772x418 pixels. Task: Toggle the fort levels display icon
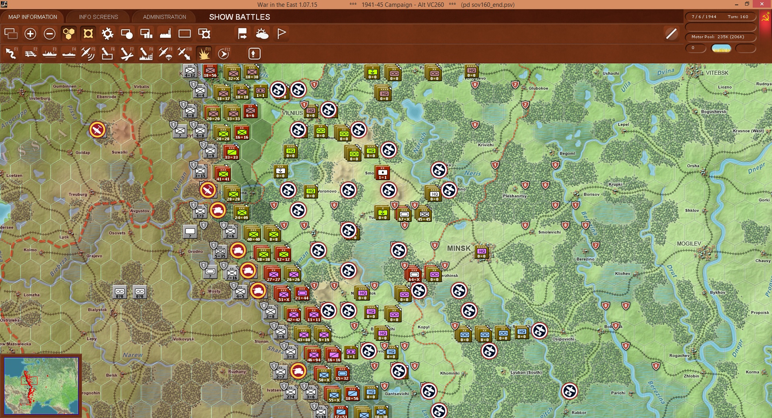[x=88, y=34]
